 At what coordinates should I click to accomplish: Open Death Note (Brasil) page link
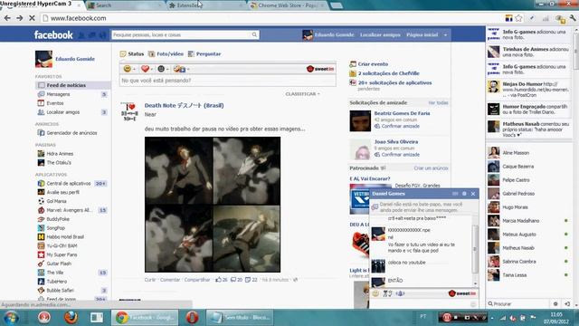[184, 105]
